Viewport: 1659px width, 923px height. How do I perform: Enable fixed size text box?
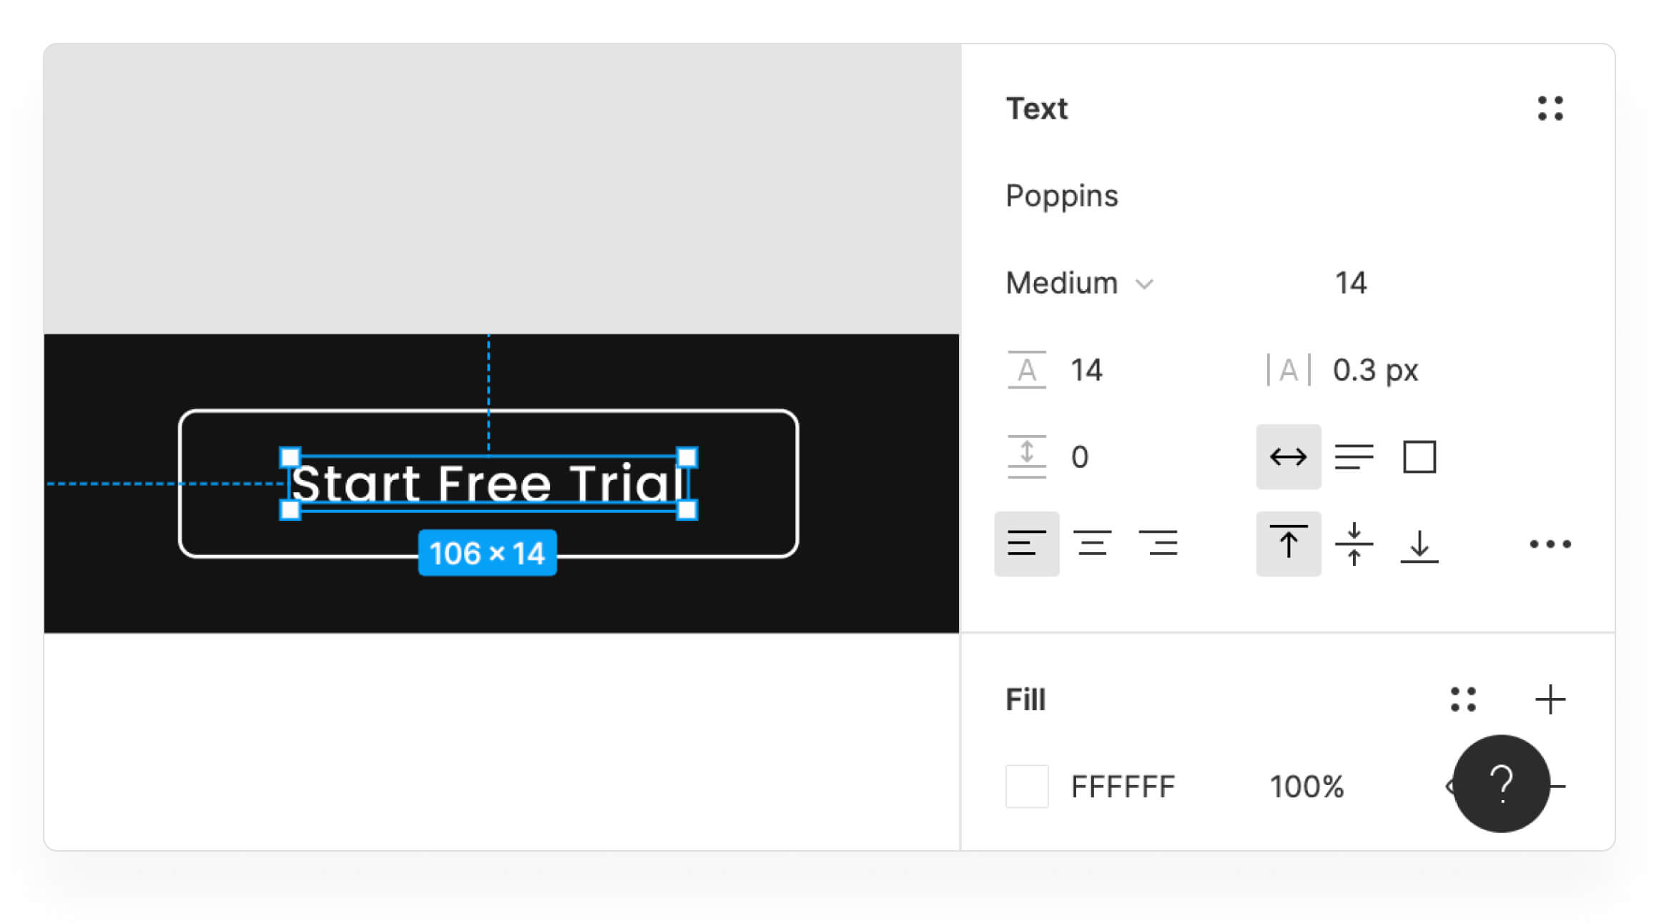pyautogui.click(x=1419, y=456)
